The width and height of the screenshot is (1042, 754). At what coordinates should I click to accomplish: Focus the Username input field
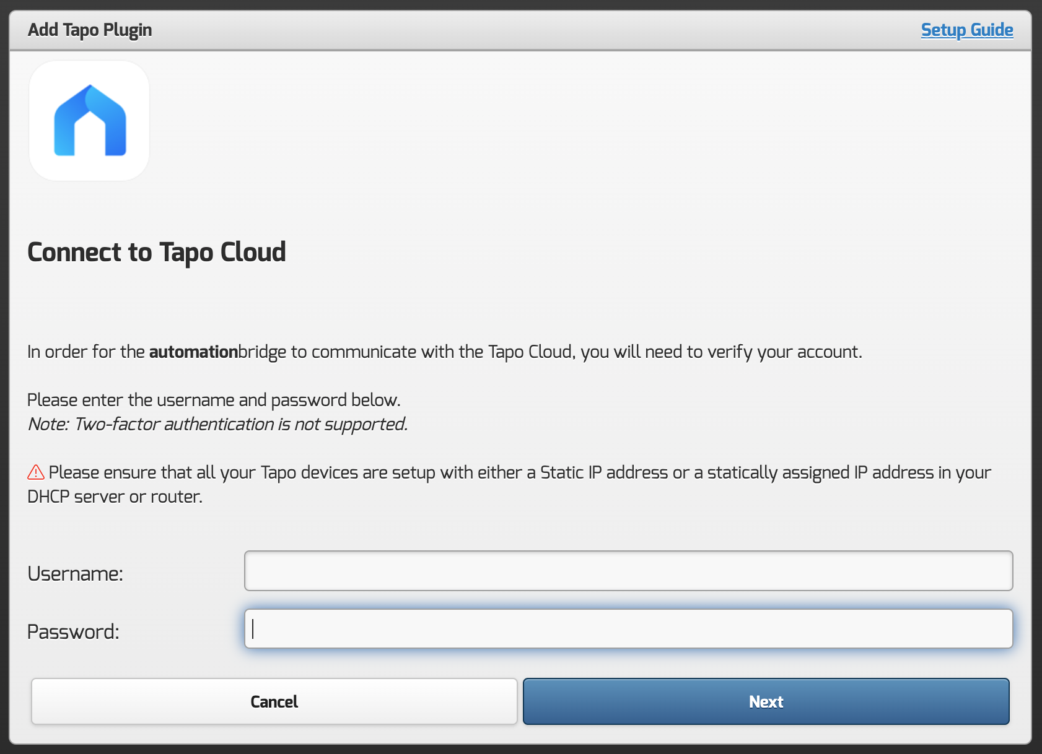coord(628,571)
